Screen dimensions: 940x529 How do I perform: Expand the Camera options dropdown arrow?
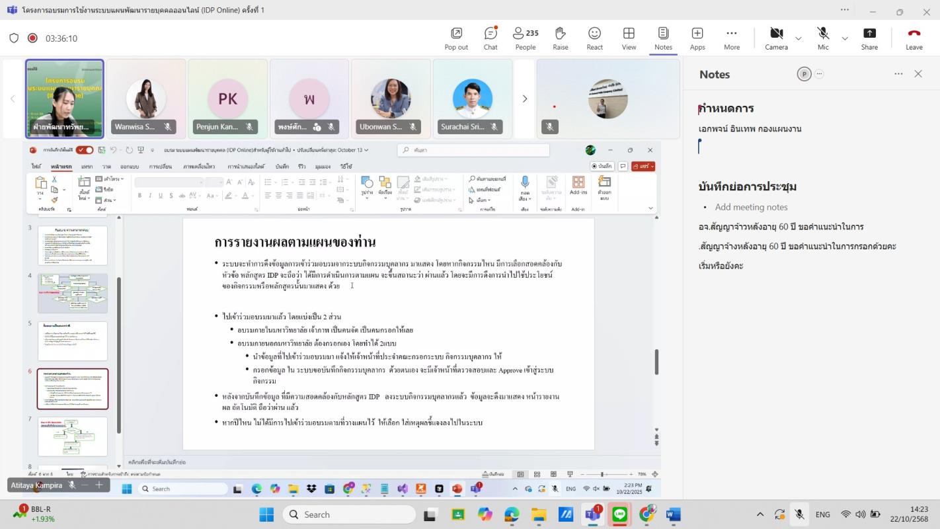tap(799, 38)
